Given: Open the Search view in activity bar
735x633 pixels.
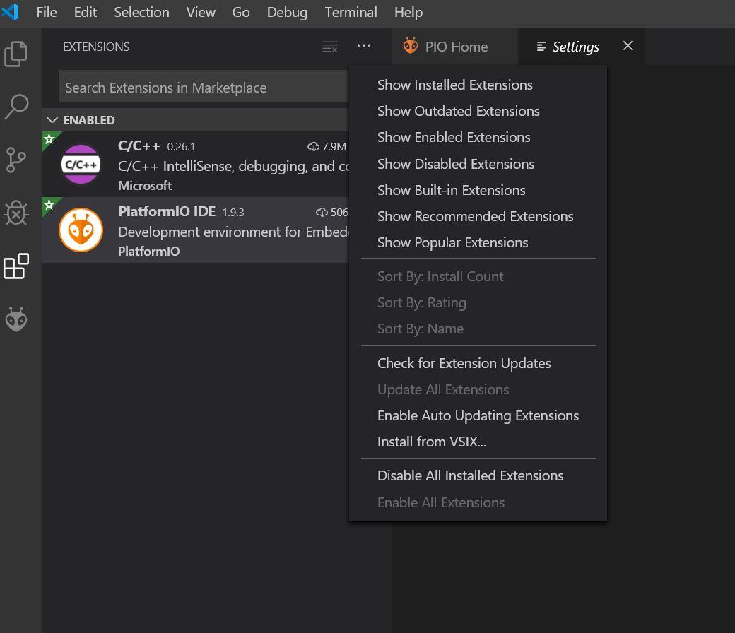Looking at the screenshot, I should click(16, 107).
